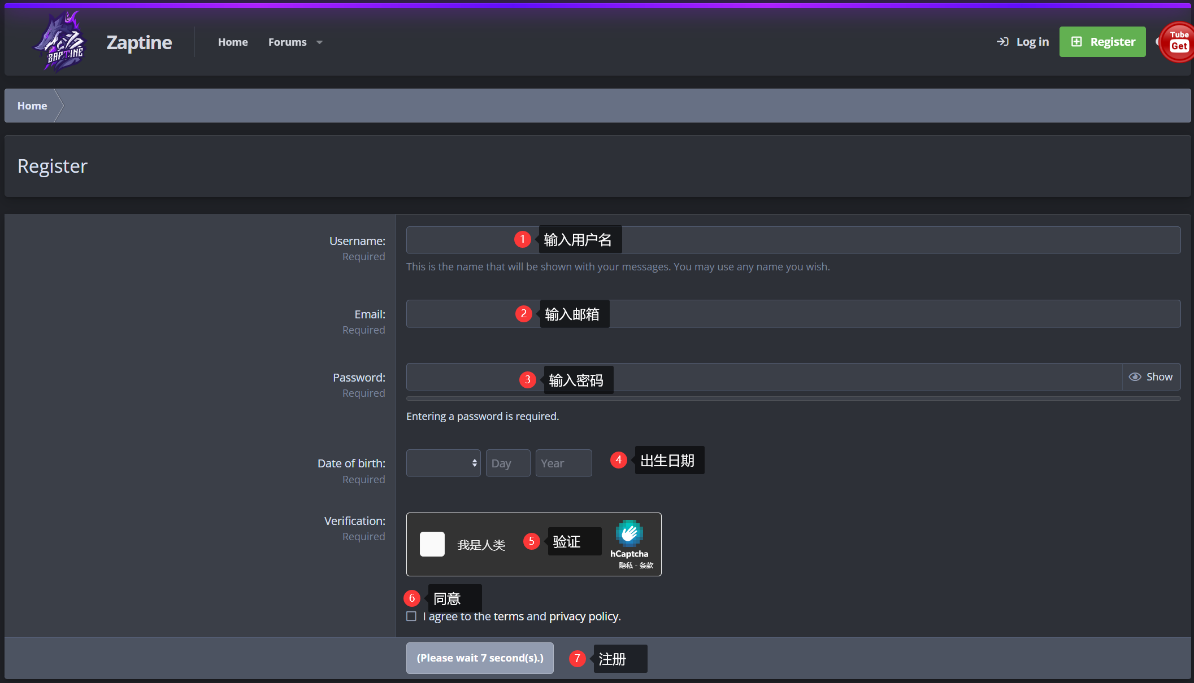This screenshot has height=683, width=1194.
Task: Open the birth month dropdown
Action: (443, 463)
